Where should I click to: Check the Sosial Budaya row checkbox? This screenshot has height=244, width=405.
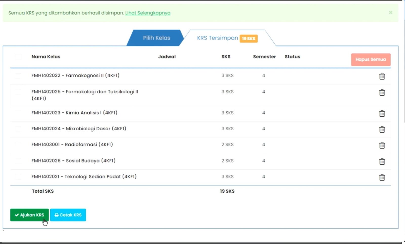click(x=18, y=161)
